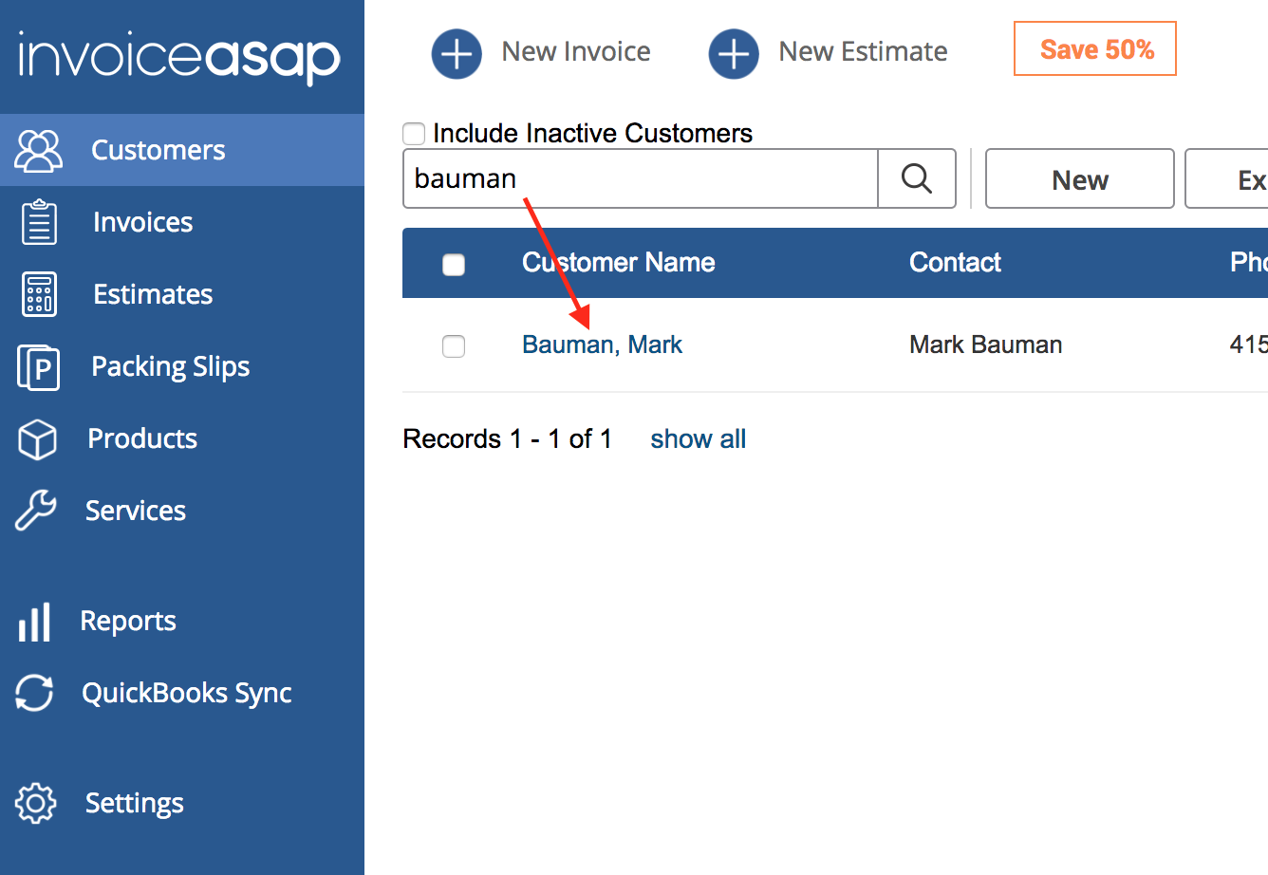The width and height of the screenshot is (1268, 875).
Task: Open the Bauman, Mark customer link
Action: (602, 344)
